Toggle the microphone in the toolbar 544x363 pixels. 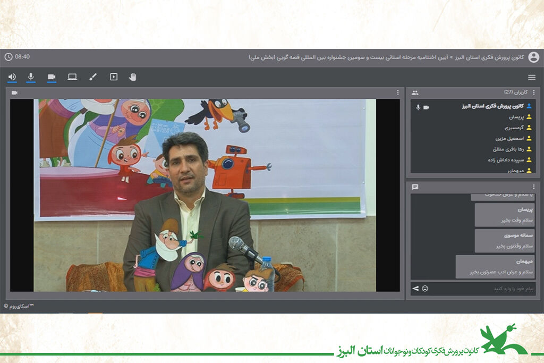(31, 77)
